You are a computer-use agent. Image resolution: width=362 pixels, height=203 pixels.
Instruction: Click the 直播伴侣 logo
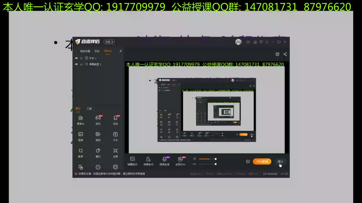(87, 42)
